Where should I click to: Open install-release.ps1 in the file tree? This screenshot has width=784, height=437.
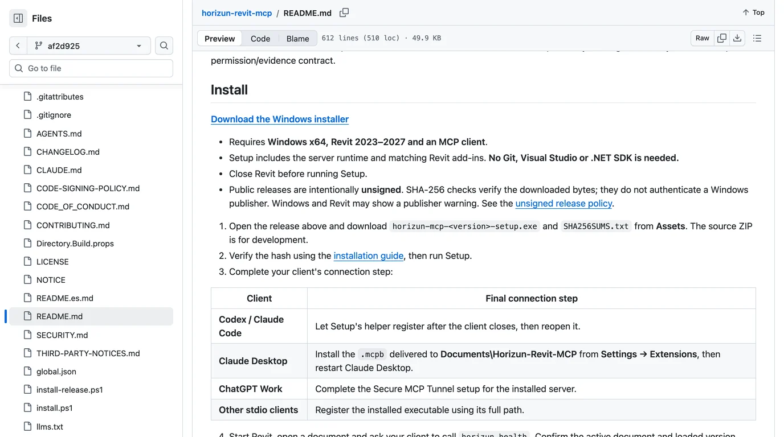(91, 390)
